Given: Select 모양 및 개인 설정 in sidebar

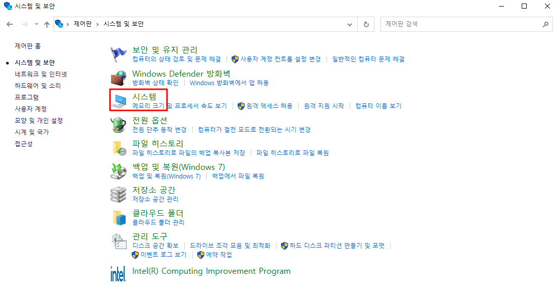Looking at the screenshot, I should (39, 121).
